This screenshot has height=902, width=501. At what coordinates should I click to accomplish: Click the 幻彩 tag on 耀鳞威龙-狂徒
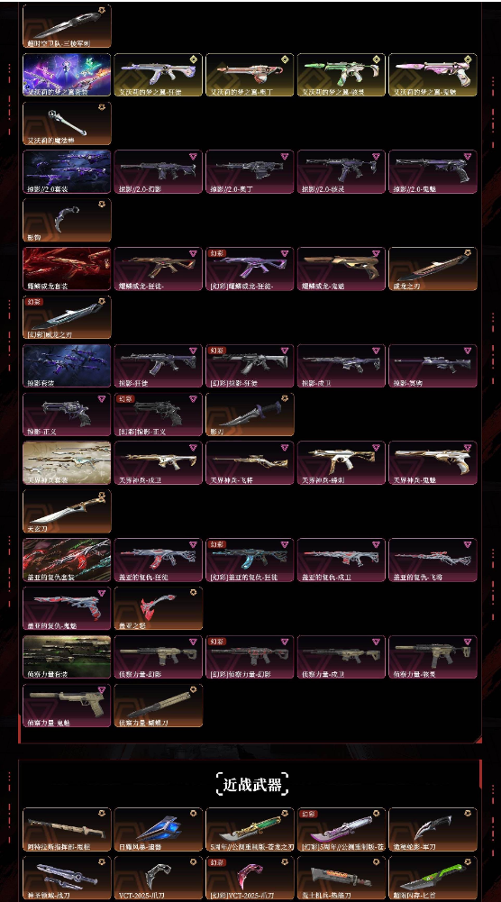pos(217,253)
